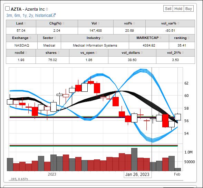Open the 2y chart link
This screenshot has height=188, width=203.
(x=31, y=16)
